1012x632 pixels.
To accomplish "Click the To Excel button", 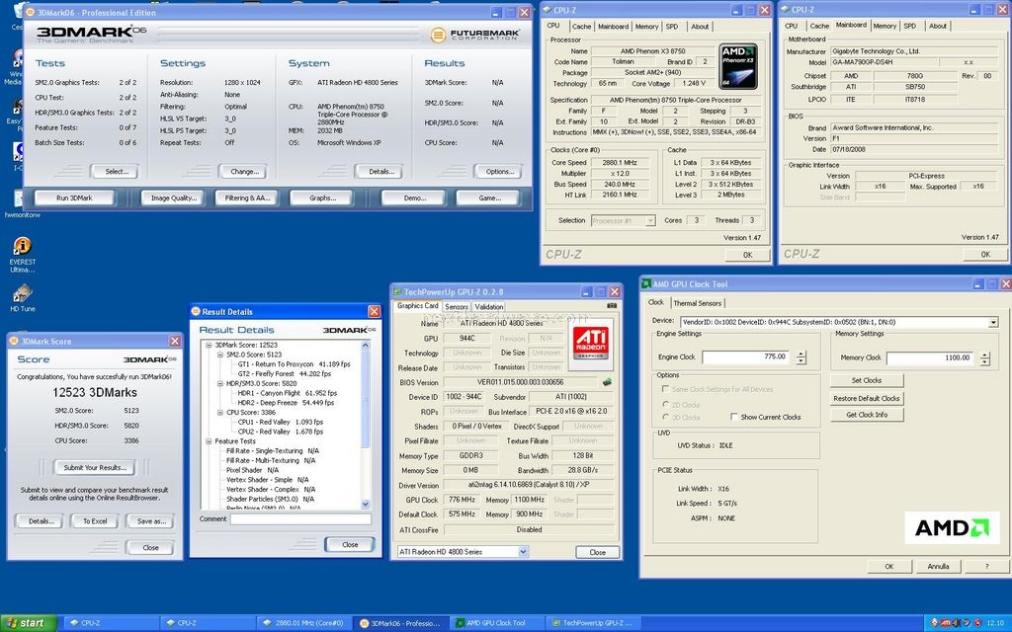I will [x=95, y=521].
